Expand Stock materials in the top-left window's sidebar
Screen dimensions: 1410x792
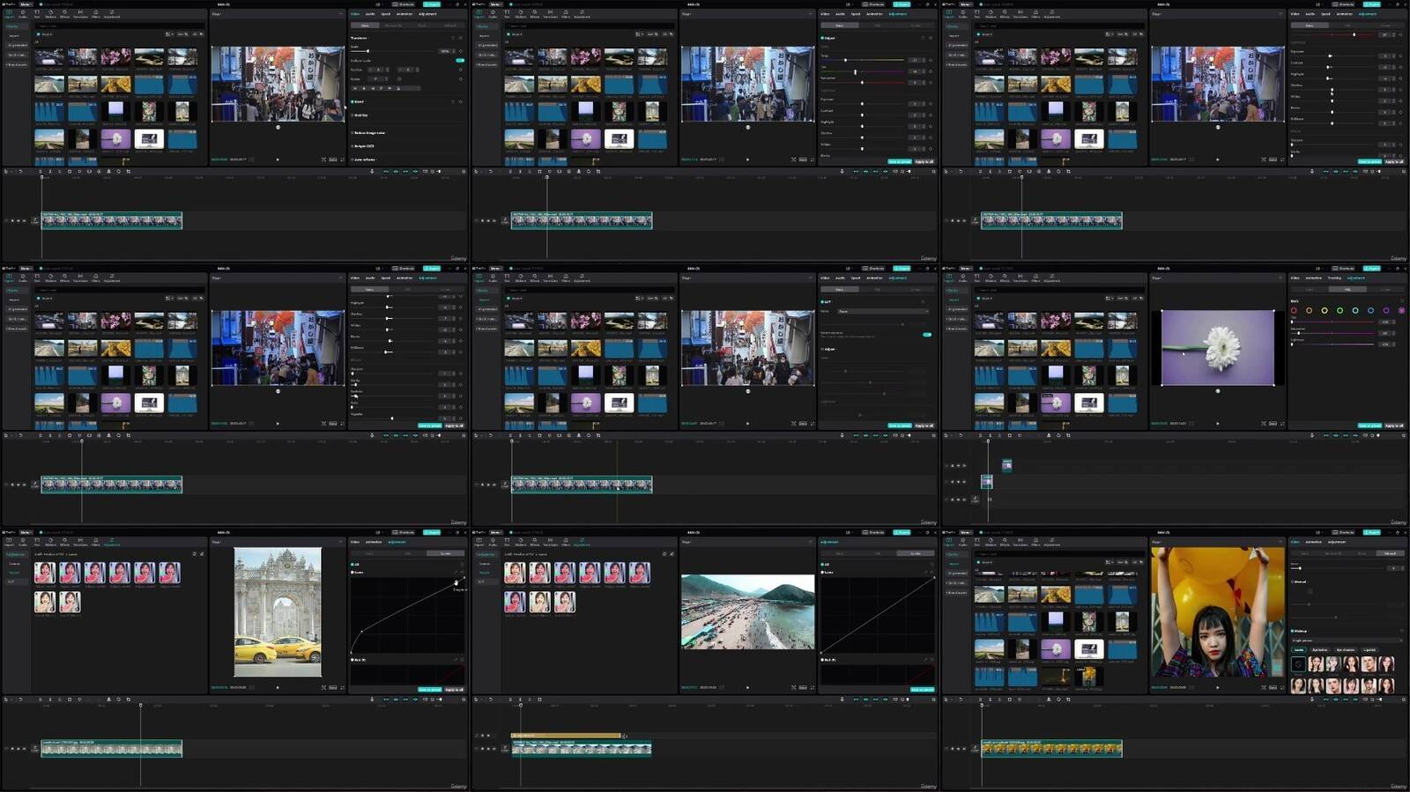(x=17, y=55)
